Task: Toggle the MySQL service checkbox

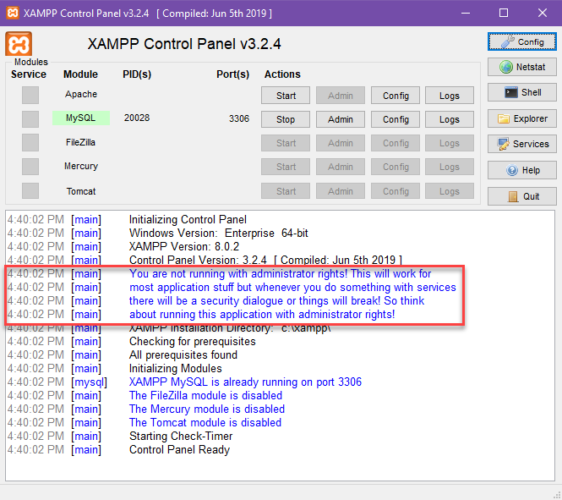Action: point(30,119)
